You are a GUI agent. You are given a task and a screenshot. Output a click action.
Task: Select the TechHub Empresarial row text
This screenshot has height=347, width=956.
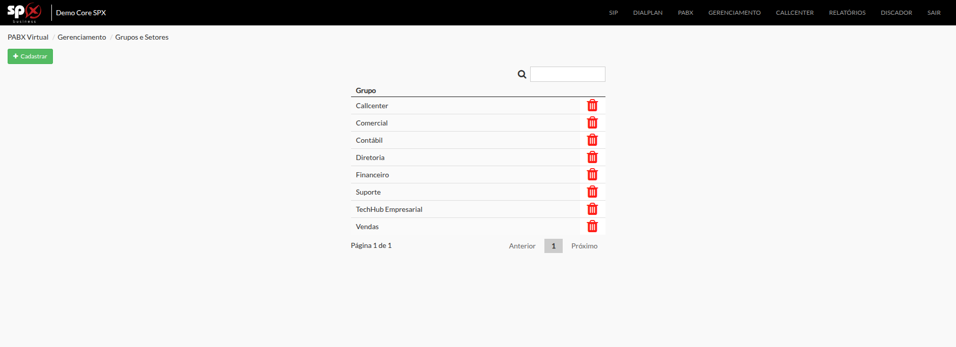tap(389, 209)
